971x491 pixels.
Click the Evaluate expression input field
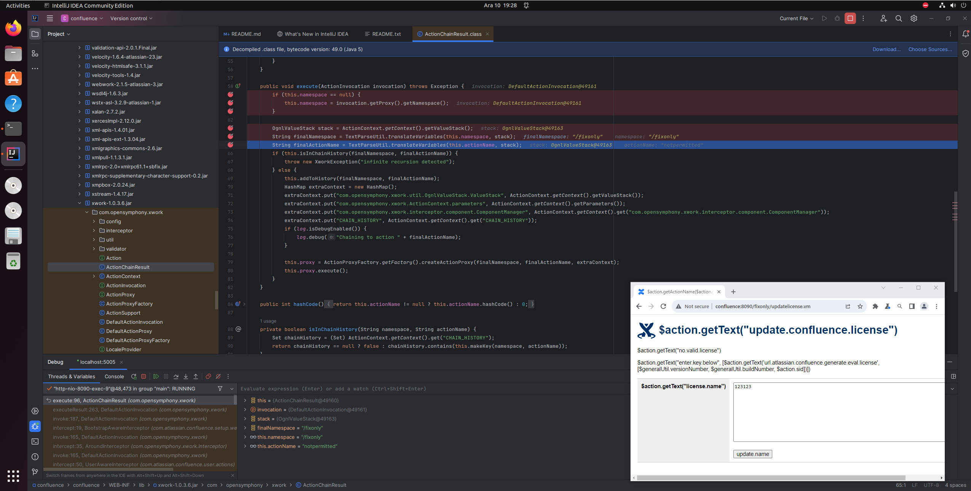[434, 389]
